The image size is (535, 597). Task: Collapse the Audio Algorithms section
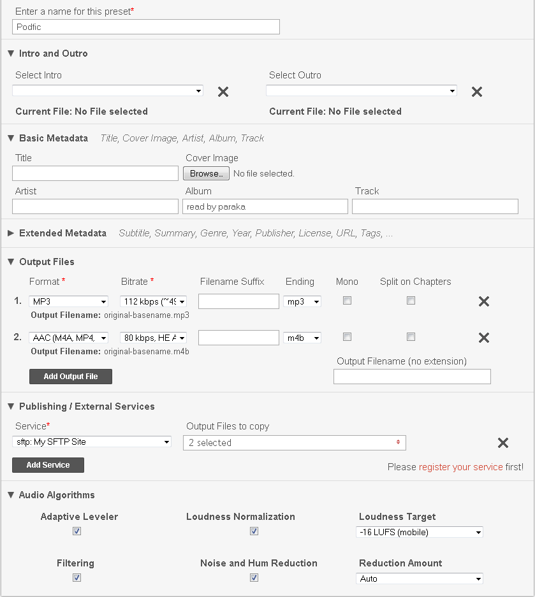pos(11,495)
